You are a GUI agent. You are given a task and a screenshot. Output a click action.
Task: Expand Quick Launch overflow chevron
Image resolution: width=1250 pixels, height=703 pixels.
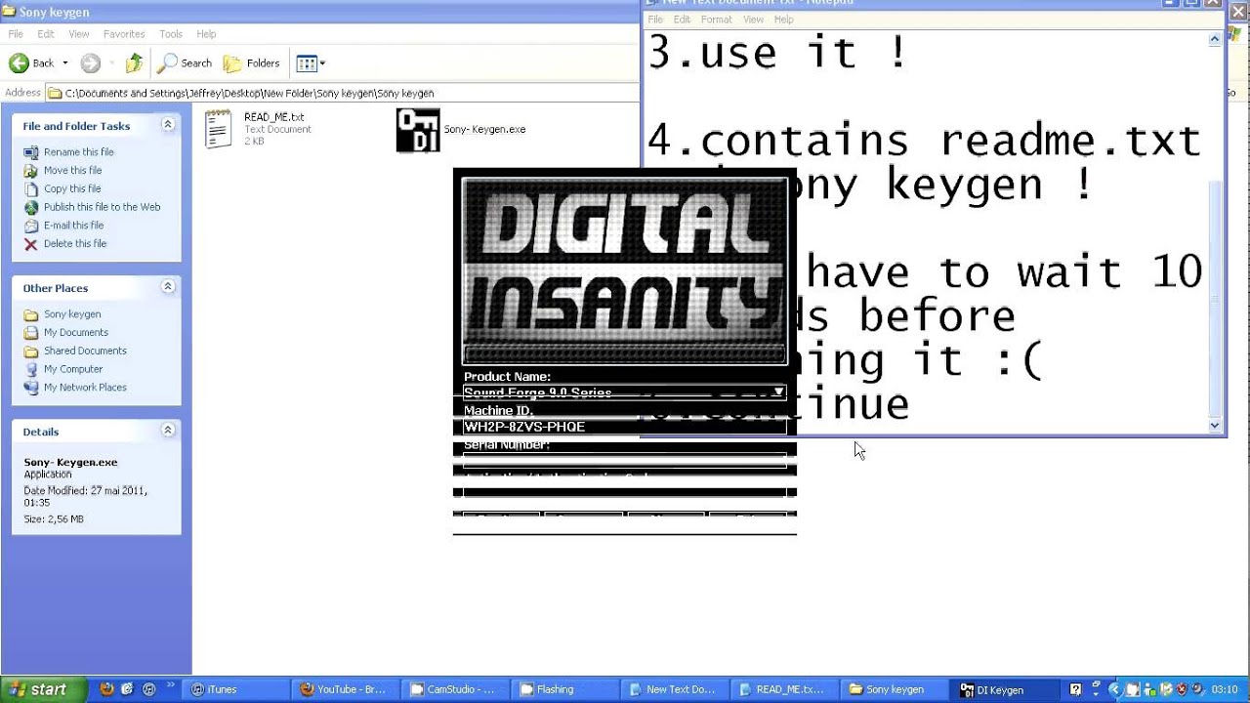click(172, 684)
